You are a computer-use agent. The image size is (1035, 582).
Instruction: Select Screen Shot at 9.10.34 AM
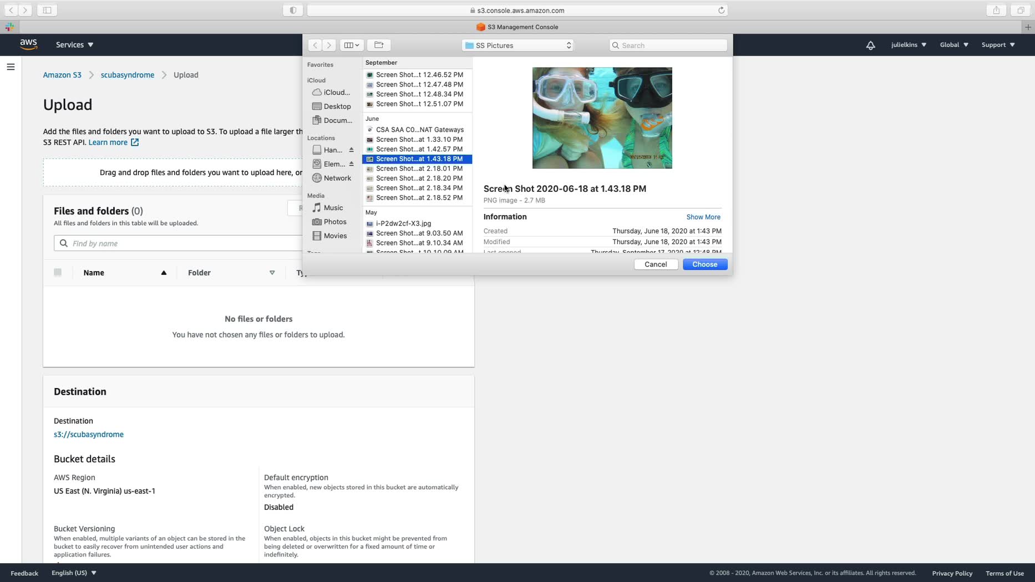click(x=417, y=243)
